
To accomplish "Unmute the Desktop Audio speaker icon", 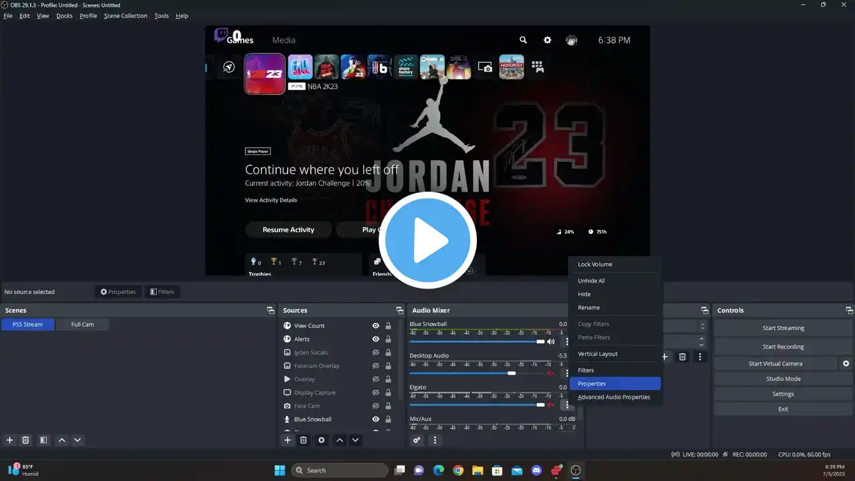I will click(551, 373).
